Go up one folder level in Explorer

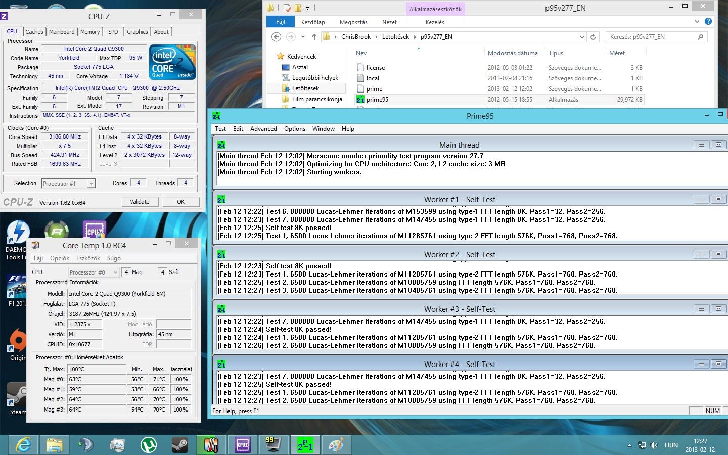[x=314, y=37]
